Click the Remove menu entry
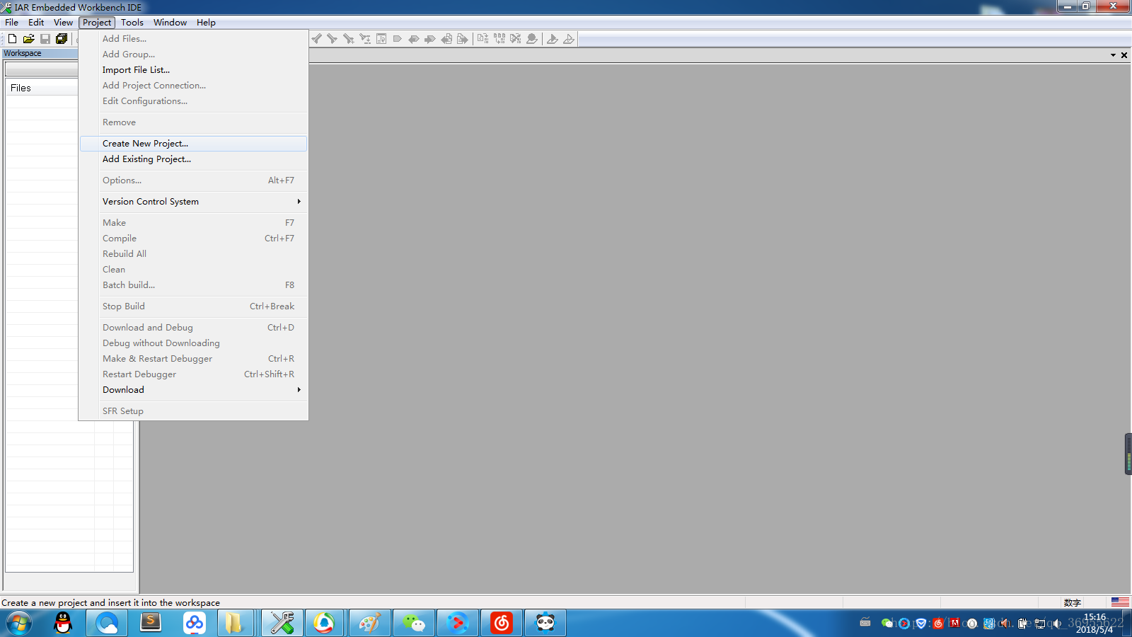The image size is (1132, 637). [x=193, y=122]
